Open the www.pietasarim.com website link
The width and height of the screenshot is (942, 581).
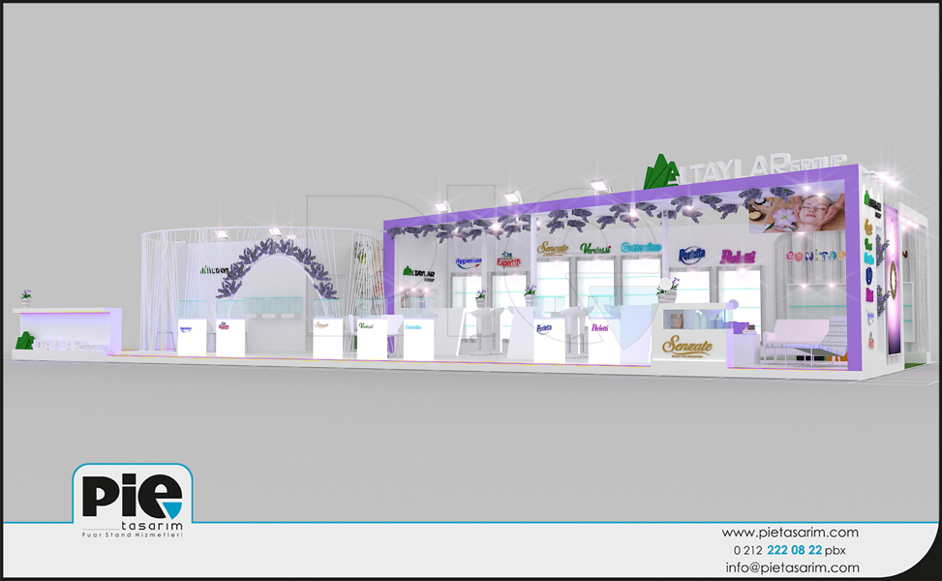click(789, 533)
